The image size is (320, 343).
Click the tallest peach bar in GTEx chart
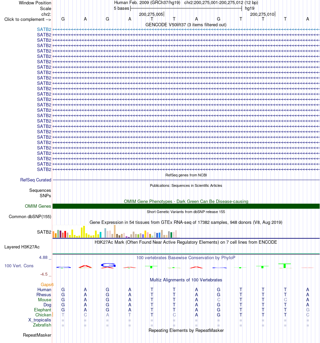point(115,231)
